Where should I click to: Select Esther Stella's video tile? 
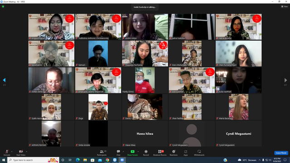coord(51,80)
